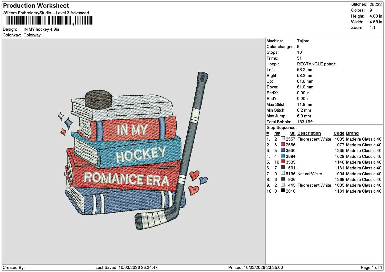This screenshot has width=385, height=272.
Task: Pick the white swatch beside 445 stitches
Action: (x=283, y=185)
